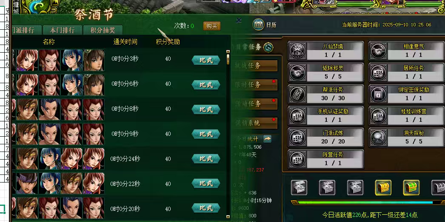The image size is (445, 222).
Task: Click the 绑定密保奖励 lock icon
Action: (378, 94)
